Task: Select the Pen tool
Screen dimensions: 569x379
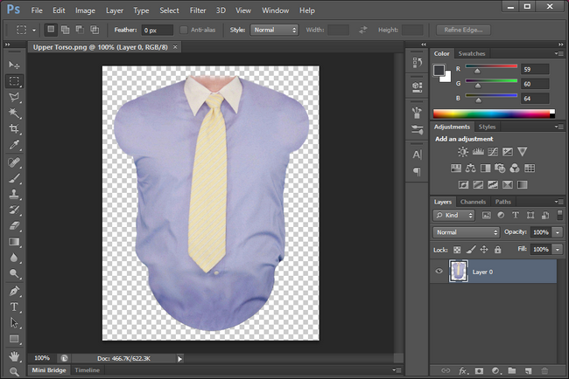Action: coord(14,291)
